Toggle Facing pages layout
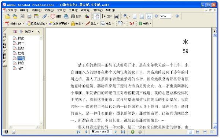This screenshot has width=220, height=138. click(x=212, y=132)
